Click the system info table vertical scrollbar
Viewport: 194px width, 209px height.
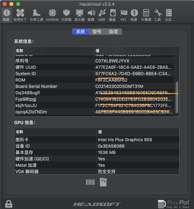177,97
